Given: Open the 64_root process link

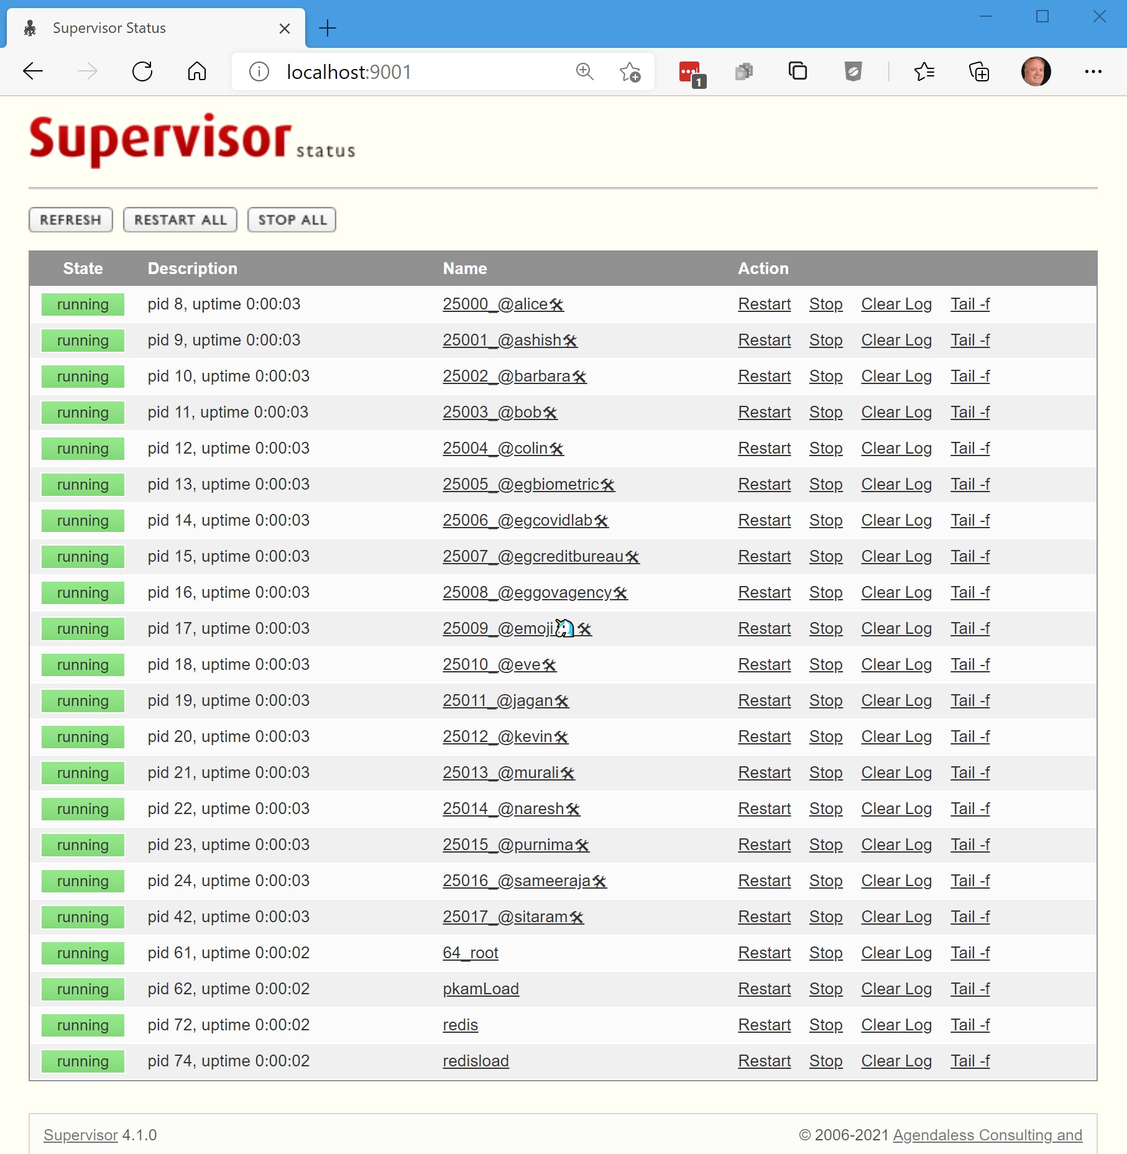Looking at the screenshot, I should (471, 953).
